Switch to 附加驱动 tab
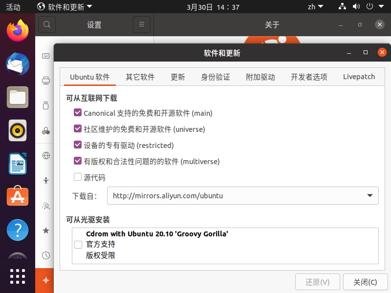 tap(261, 77)
